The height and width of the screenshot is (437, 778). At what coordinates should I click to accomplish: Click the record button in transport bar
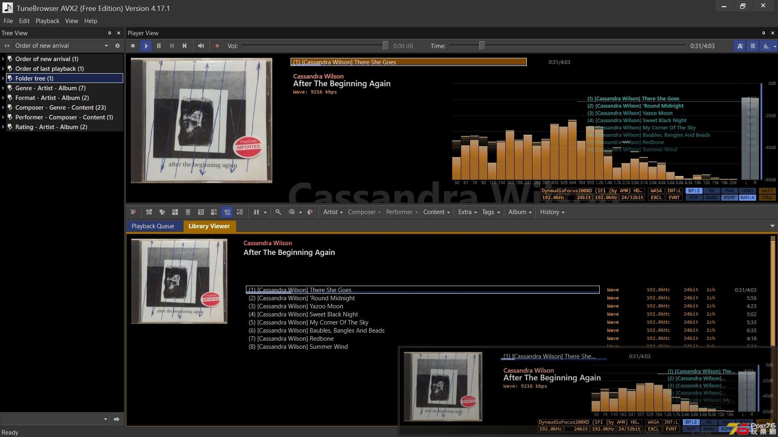pos(216,46)
